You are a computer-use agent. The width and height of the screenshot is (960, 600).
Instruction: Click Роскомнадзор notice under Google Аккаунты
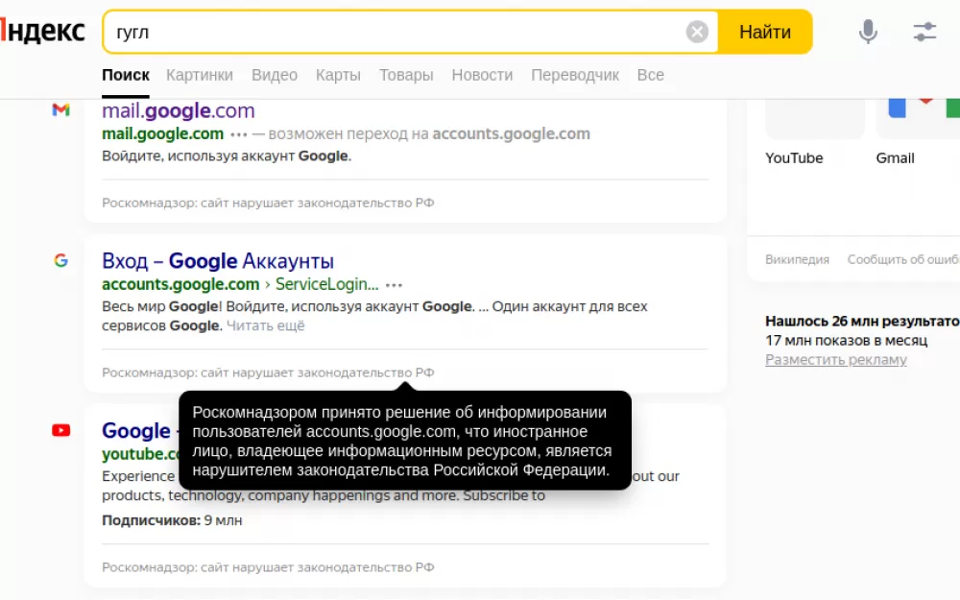pyautogui.click(x=268, y=372)
